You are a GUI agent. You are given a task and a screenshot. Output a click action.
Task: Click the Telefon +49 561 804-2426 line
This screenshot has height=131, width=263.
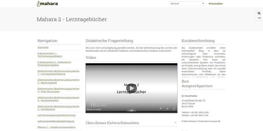[x=195, y=112]
